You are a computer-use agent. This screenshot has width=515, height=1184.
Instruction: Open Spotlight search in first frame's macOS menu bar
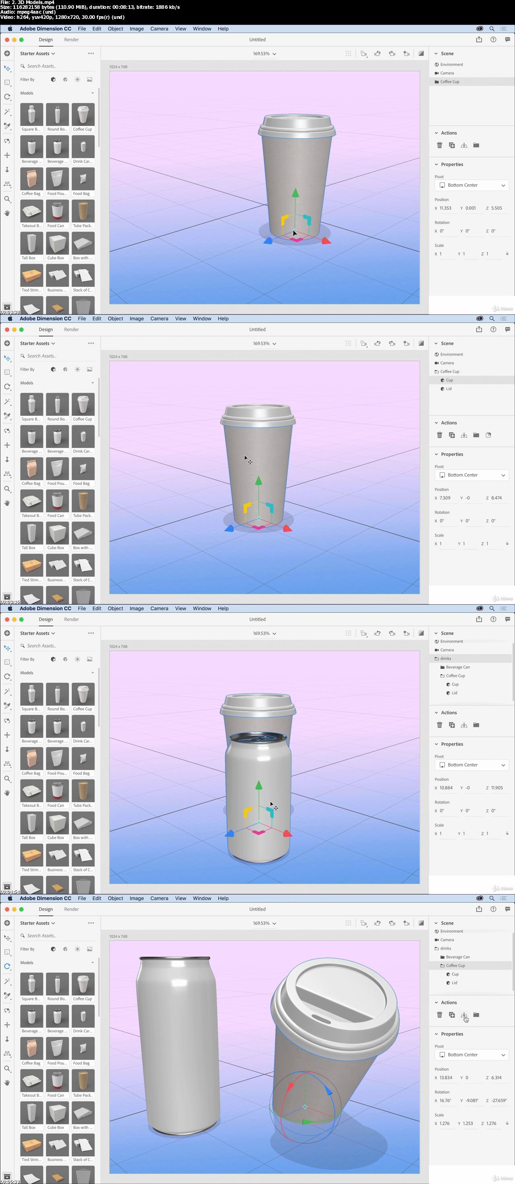[x=492, y=29]
